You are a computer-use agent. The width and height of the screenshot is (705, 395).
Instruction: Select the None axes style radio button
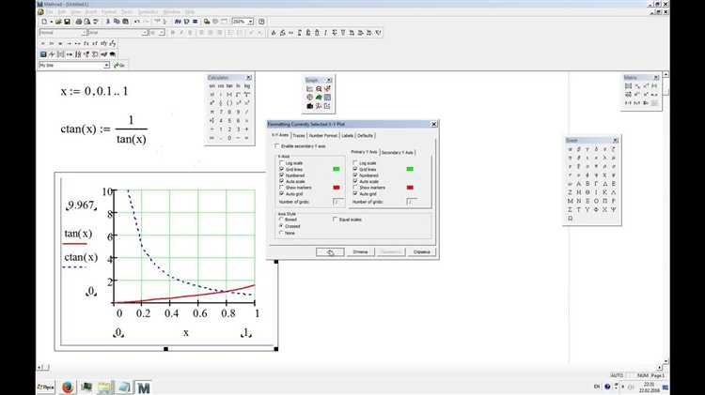coord(281,233)
